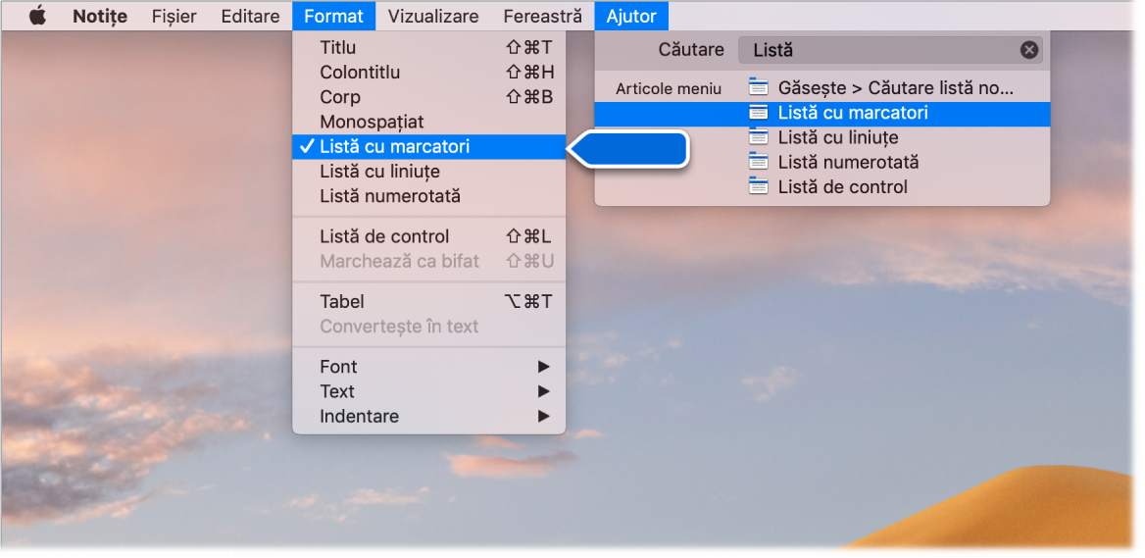Select Corp paragraph style
The image size is (1145, 558).
(428, 97)
